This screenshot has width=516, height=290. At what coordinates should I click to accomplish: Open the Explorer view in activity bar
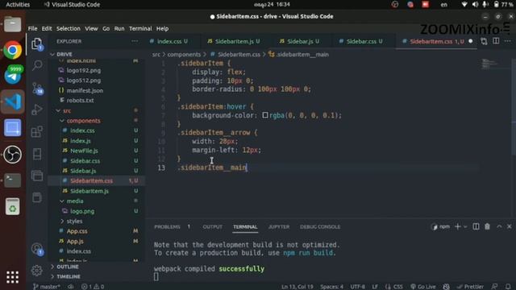36,43
